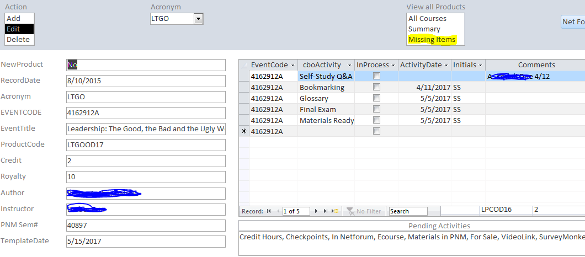Click the EventTitle field
The height and width of the screenshot is (257, 585).
146,129
